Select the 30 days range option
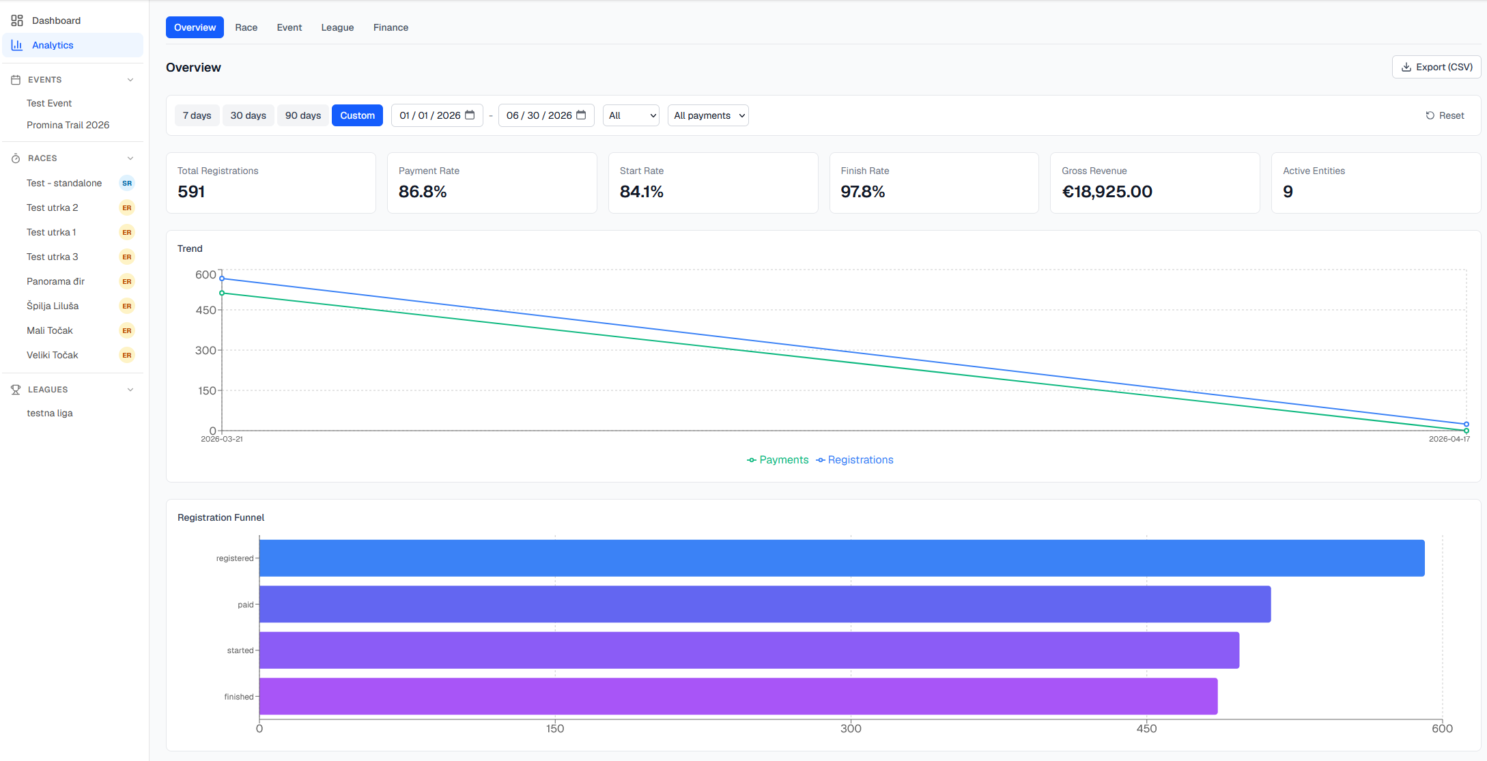The image size is (1487, 761). click(249, 115)
